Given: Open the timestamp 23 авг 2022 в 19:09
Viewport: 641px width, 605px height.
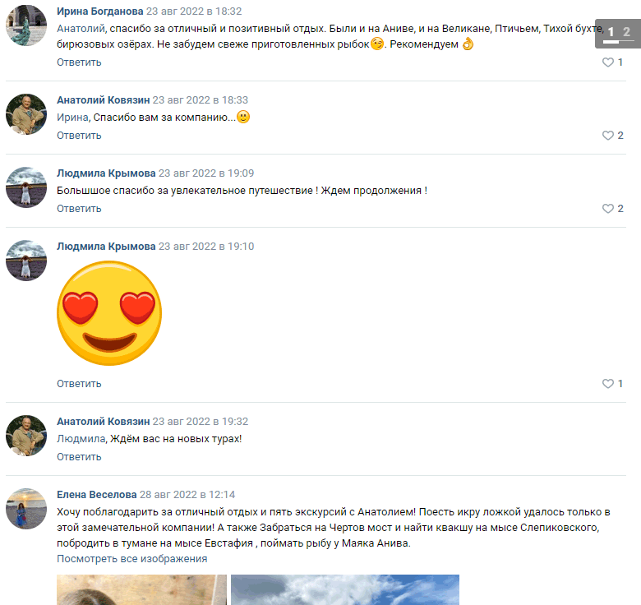Looking at the screenshot, I should point(206,173).
